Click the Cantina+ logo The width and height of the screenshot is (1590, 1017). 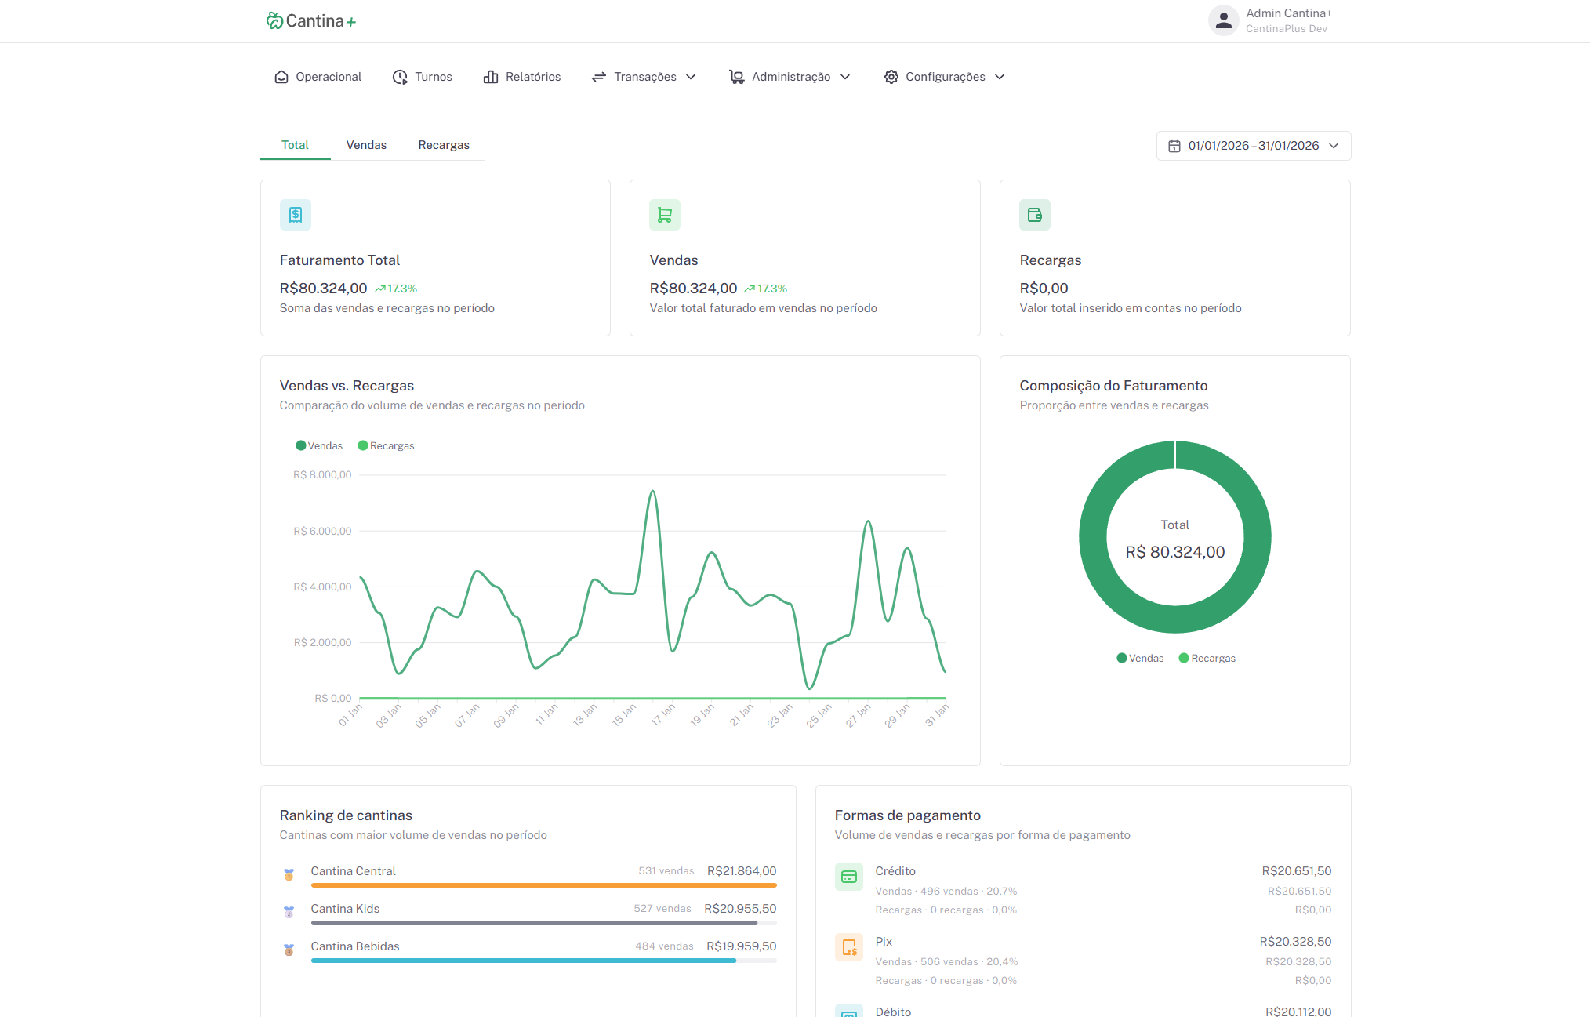(311, 21)
